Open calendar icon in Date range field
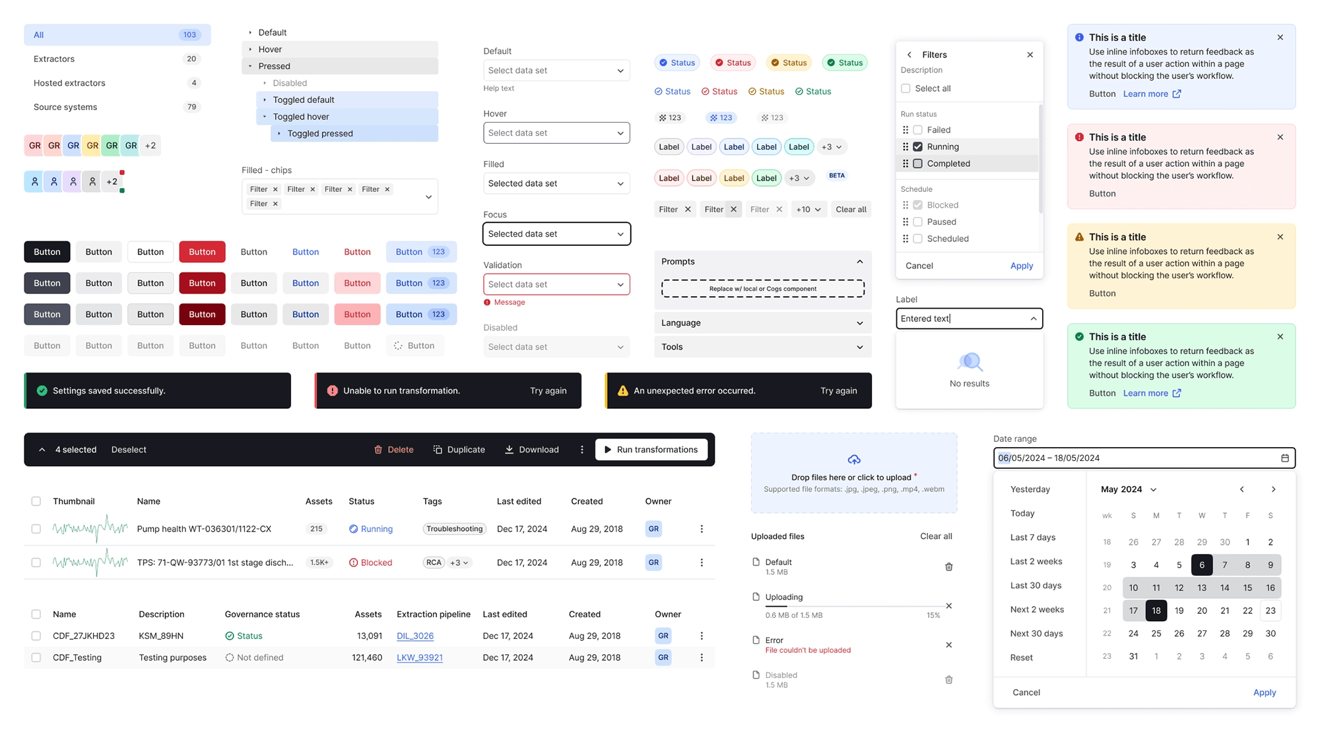1320x732 pixels. coord(1284,458)
